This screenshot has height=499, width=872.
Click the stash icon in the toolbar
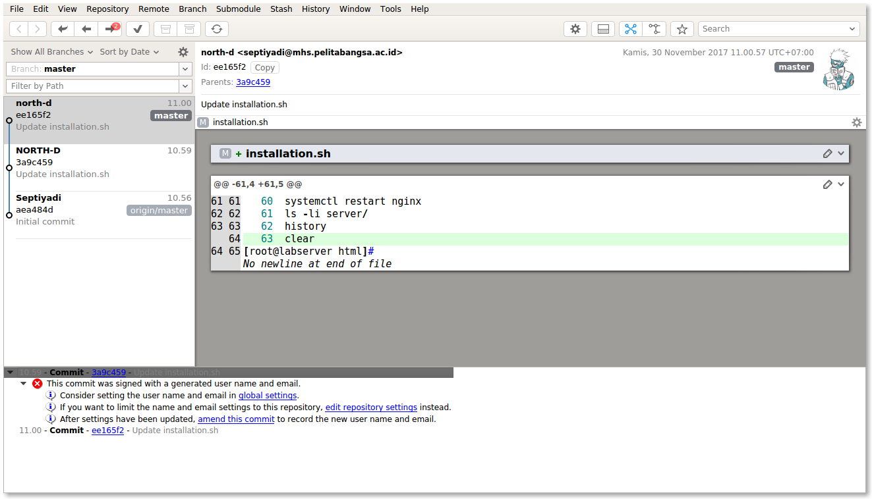[x=165, y=29]
